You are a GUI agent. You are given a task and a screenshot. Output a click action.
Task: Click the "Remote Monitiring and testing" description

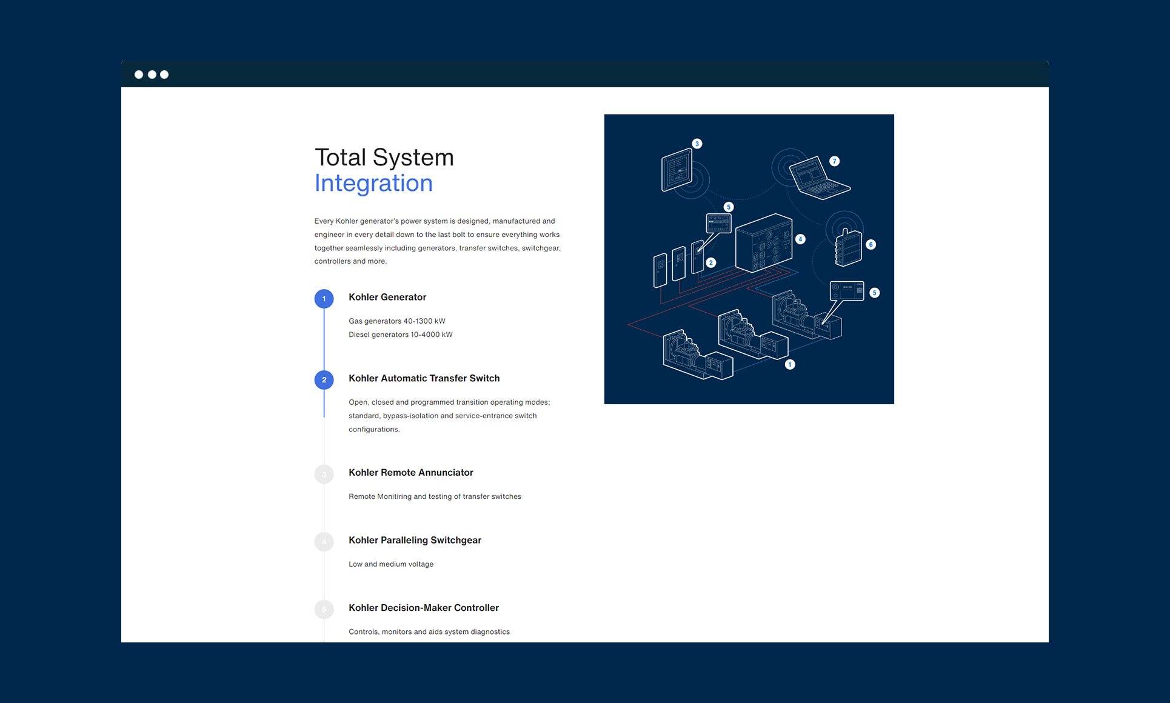pos(435,496)
